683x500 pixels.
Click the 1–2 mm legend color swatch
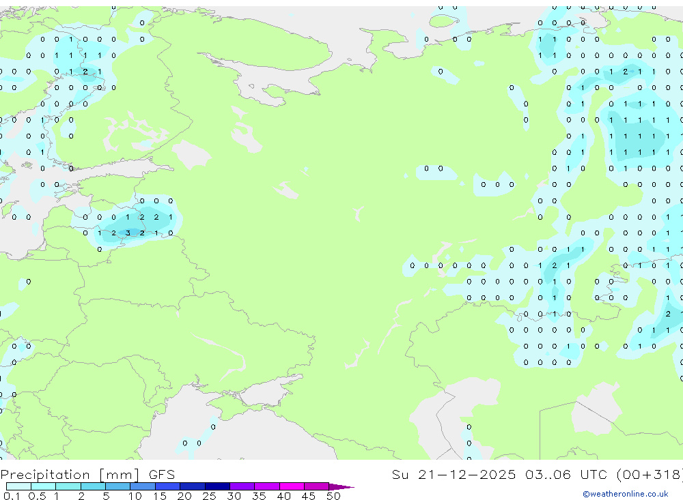(x=68, y=486)
